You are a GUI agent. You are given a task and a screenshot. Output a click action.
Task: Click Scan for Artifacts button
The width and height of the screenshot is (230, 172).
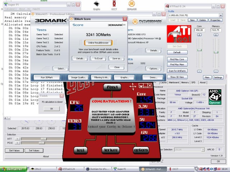[177, 71]
